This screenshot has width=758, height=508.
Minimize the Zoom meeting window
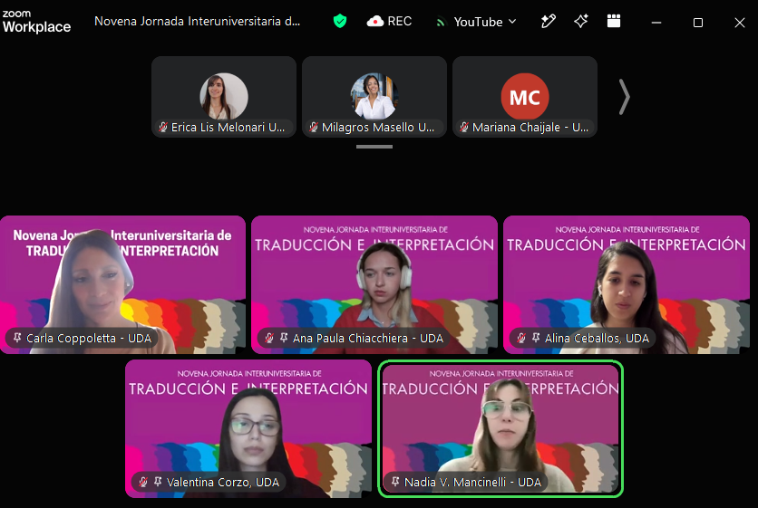pos(656,23)
